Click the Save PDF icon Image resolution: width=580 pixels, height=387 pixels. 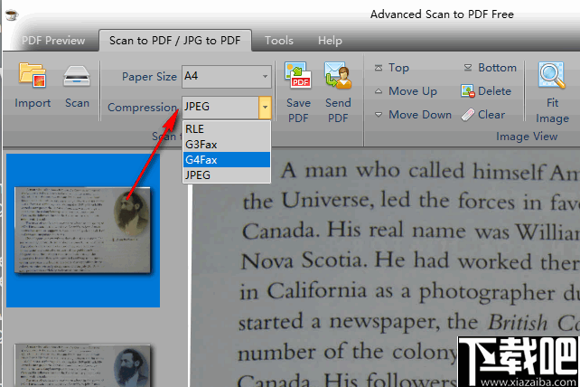tap(298, 75)
